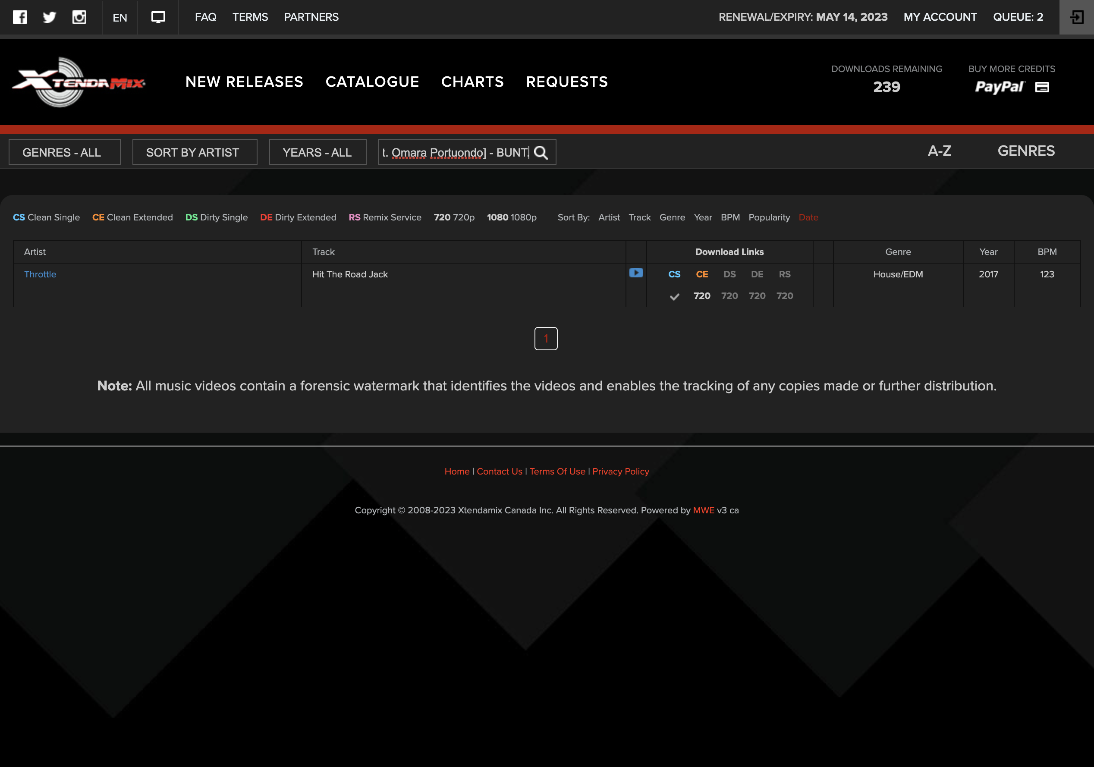Screen dimensions: 1094x767
Task: Click the PayPal logo
Action: [1000, 87]
